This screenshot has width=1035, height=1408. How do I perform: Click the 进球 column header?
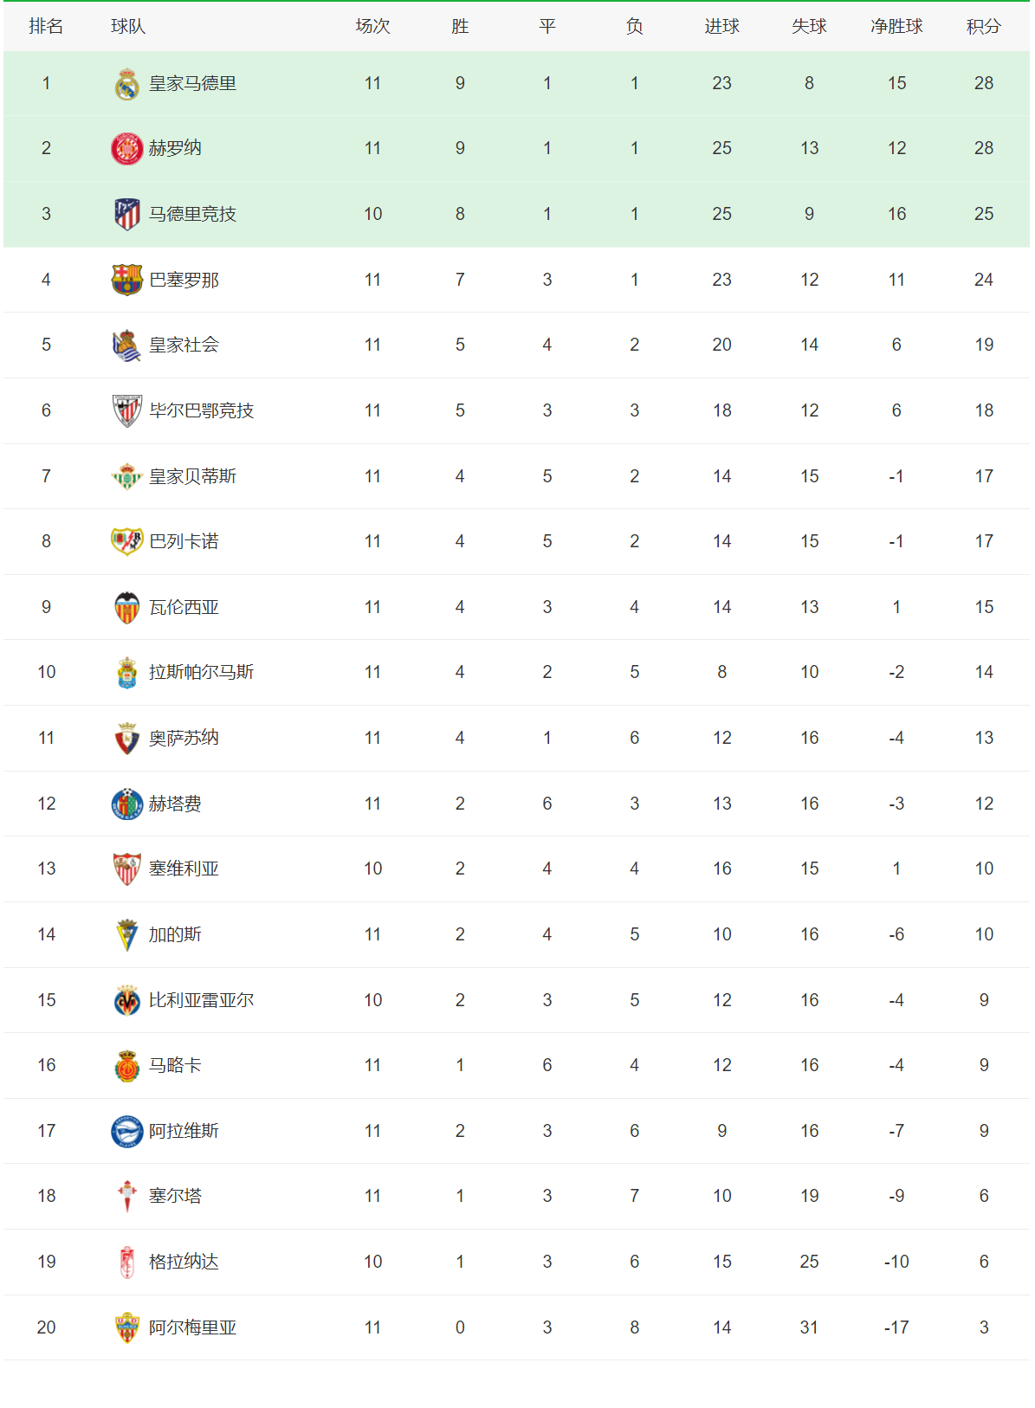pyautogui.click(x=721, y=27)
